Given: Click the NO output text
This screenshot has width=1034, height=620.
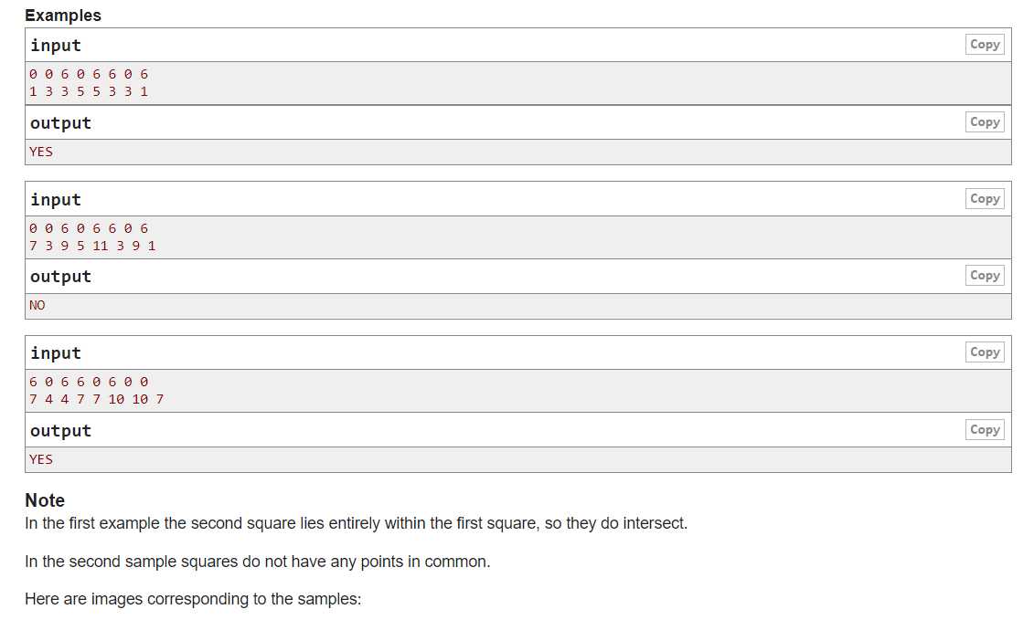Looking at the screenshot, I should click(x=37, y=305).
